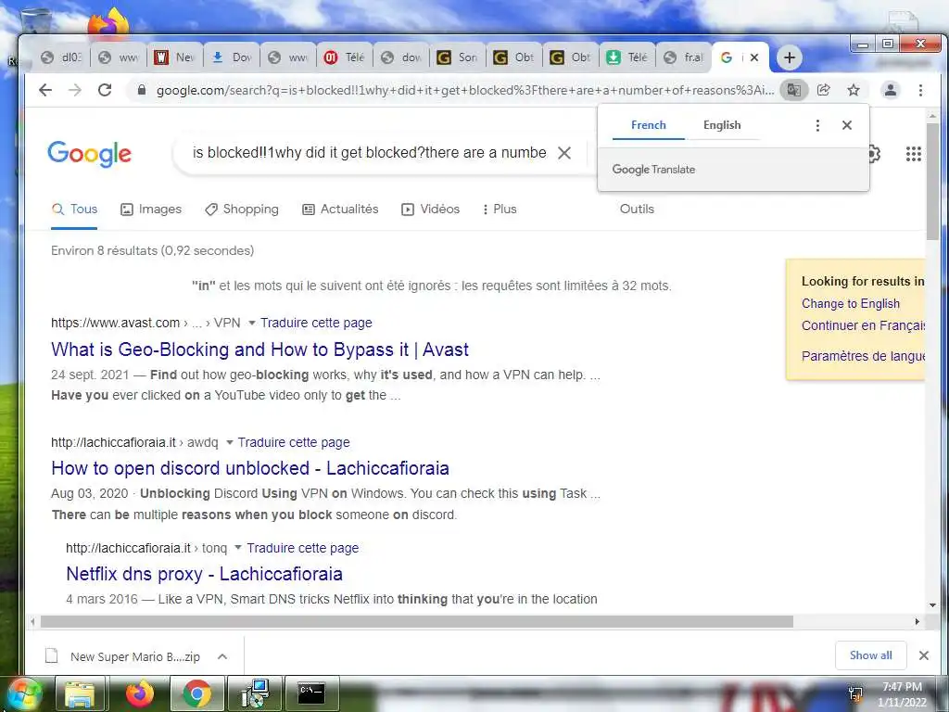Switch to Shopping search results
The image size is (949, 712).
coord(242,210)
